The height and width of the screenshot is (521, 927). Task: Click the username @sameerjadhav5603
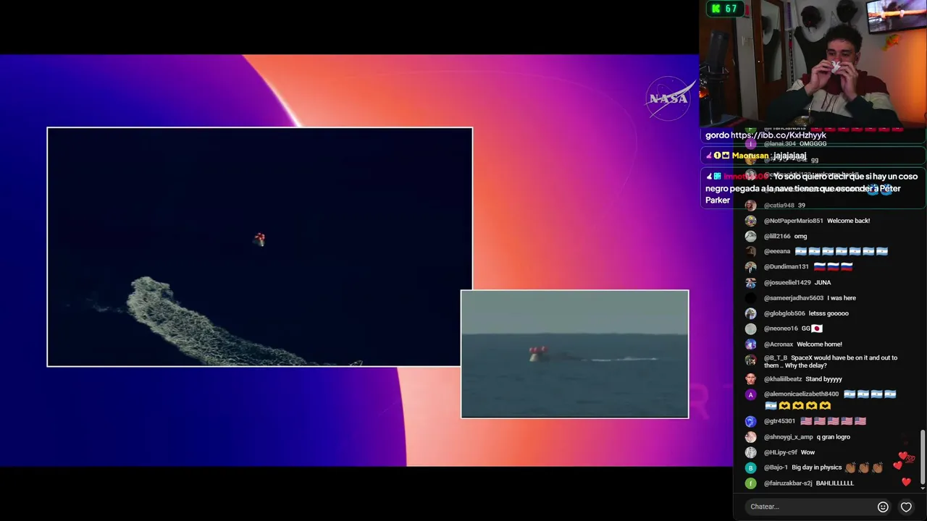794,298
